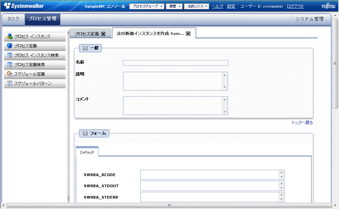Screen dimensions: 339x209
Task: Click the プロセス定義 shield icon
Action: click(x=10, y=46)
